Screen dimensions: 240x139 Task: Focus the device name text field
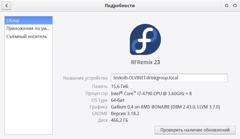(x=169, y=78)
